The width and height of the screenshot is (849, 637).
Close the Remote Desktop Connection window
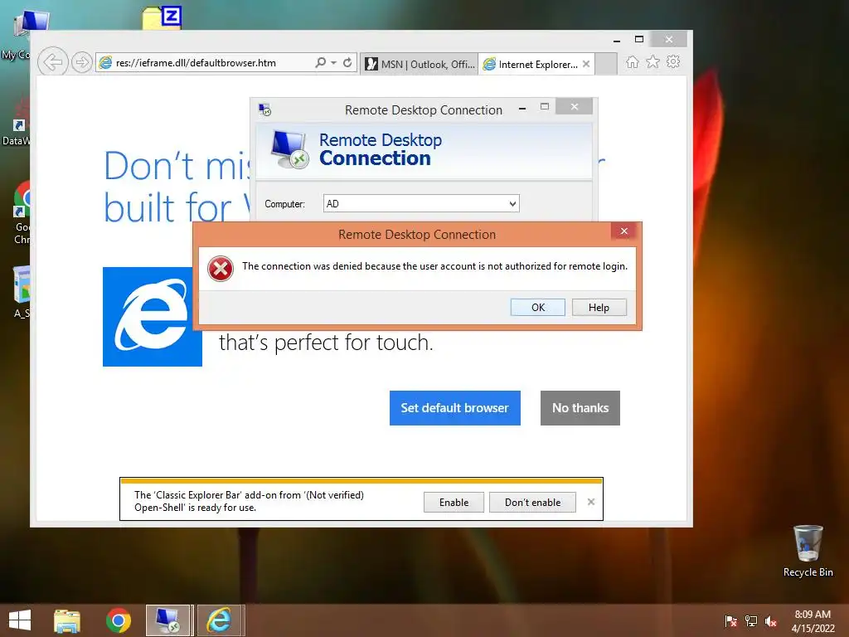click(574, 107)
